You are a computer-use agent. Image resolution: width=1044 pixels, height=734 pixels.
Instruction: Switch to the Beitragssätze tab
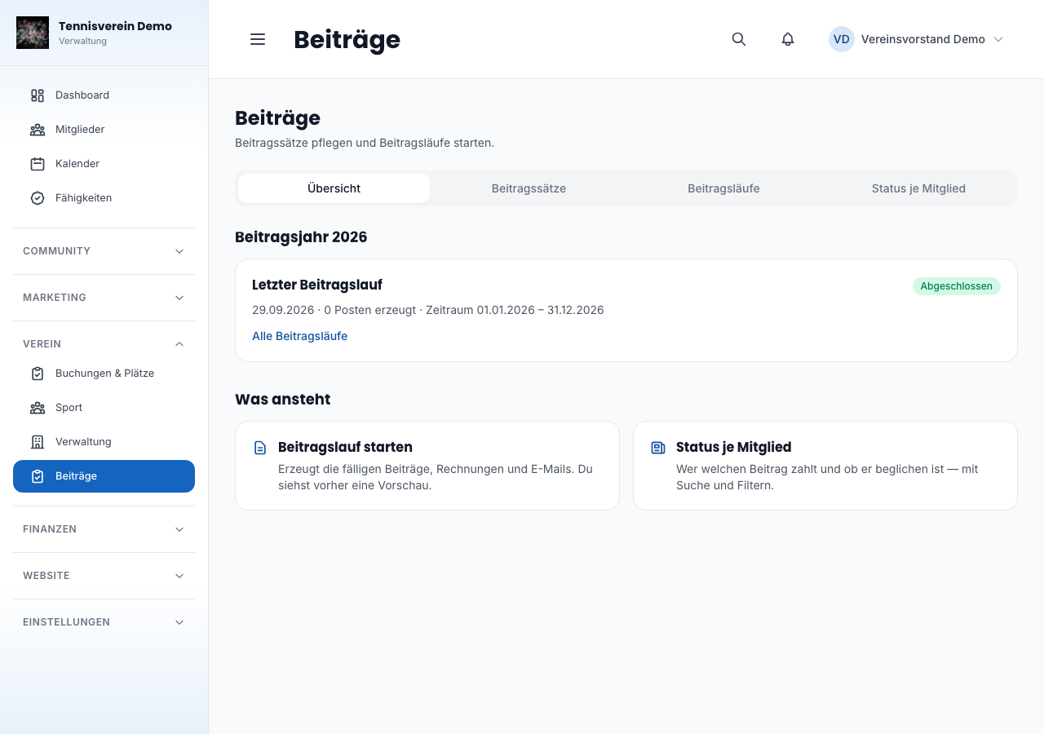click(x=529, y=188)
